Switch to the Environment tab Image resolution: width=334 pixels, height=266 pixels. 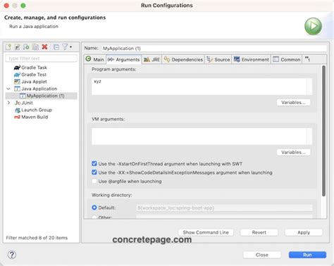pos(252,59)
